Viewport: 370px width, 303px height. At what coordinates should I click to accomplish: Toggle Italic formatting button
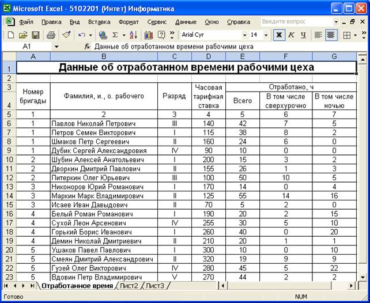(291, 35)
